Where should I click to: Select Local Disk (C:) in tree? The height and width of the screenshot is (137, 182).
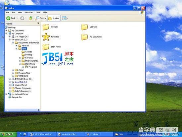tap(21, 39)
